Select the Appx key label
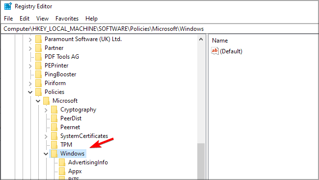This screenshot has height=180, width=319. 75,171
